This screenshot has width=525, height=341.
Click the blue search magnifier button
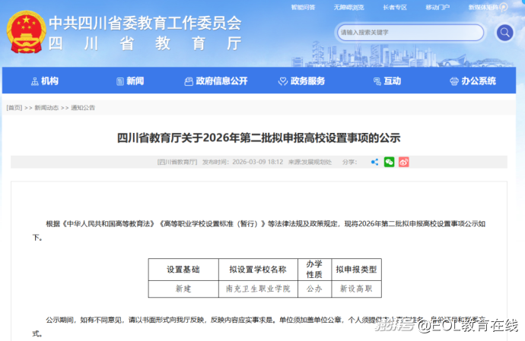(x=504, y=33)
